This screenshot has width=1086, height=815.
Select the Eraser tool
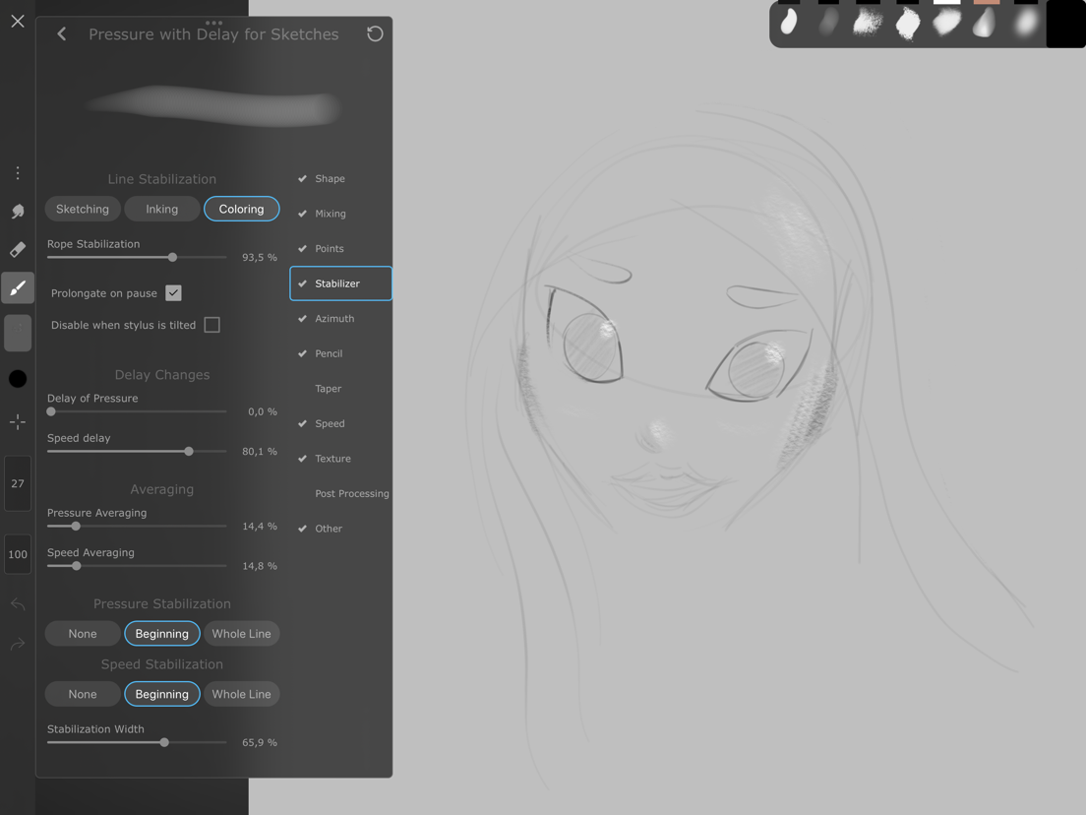[17, 249]
